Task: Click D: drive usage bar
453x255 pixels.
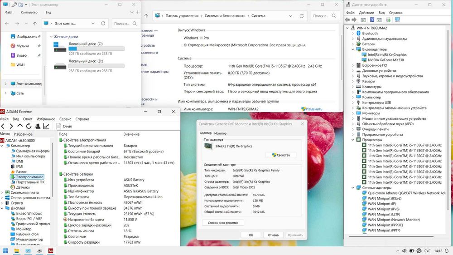Action: tap(96, 66)
